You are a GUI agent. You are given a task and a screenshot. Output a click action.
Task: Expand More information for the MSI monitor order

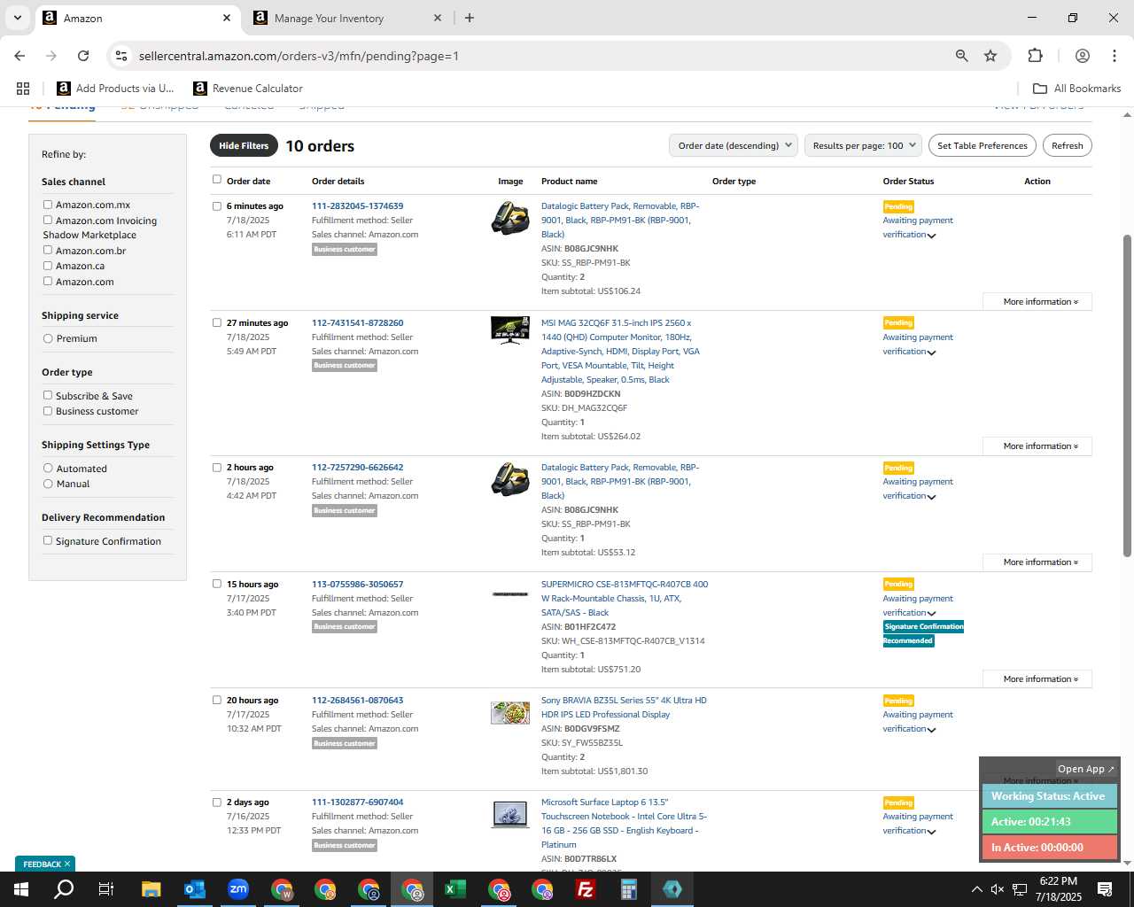point(1037,446)
